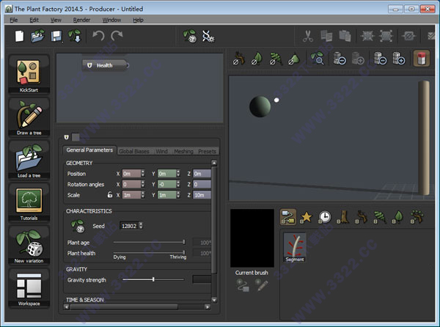Select the clock recent brushes category
Viewport: 440px width, 327px height.
324,217
